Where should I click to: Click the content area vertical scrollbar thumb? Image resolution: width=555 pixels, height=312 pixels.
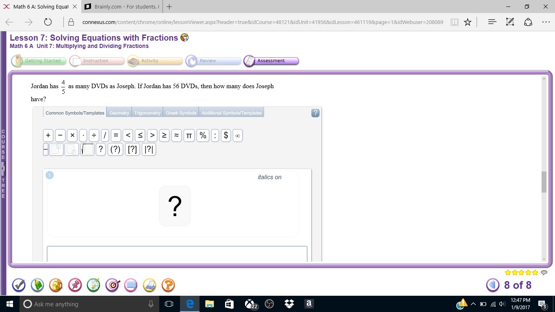[544, 182]
